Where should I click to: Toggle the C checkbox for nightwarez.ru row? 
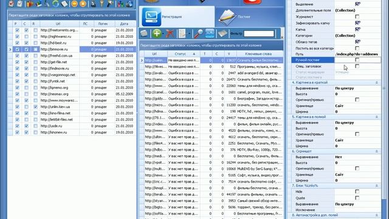(x=26, y=36)
